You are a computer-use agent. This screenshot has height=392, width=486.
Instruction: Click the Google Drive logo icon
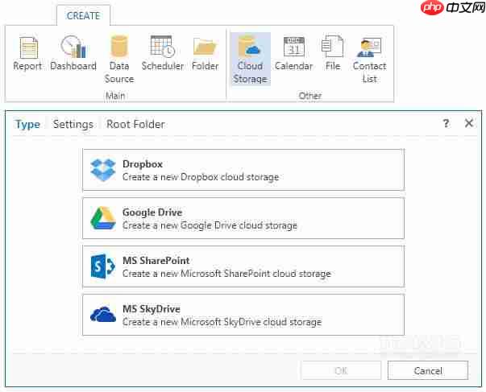103,218
